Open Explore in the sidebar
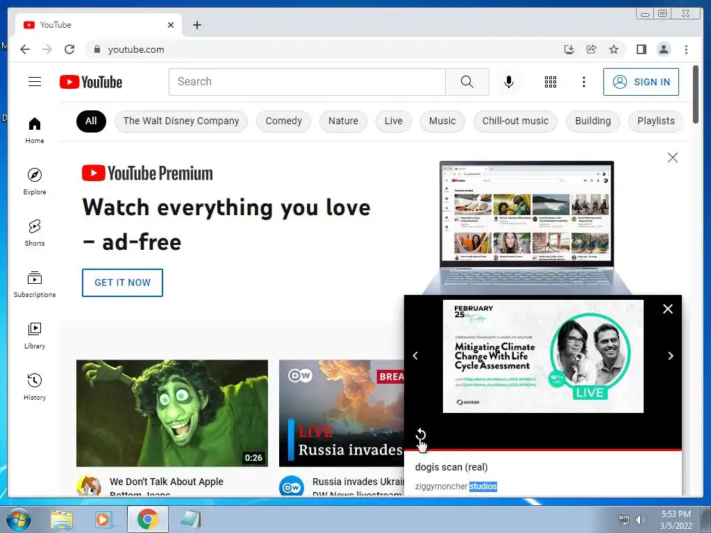711x533 pixels. (35, 181)
